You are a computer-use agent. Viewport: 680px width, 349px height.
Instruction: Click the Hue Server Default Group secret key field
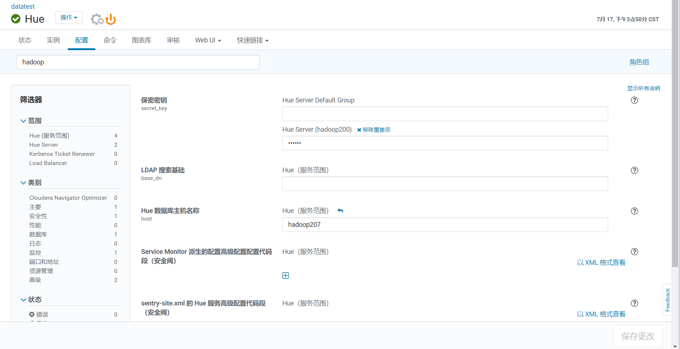tap(445, 114)
